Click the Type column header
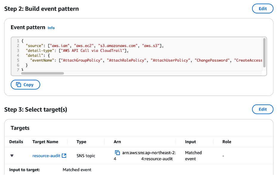The width and height of the screenshot is (279, 175). [x=81, y=142]
